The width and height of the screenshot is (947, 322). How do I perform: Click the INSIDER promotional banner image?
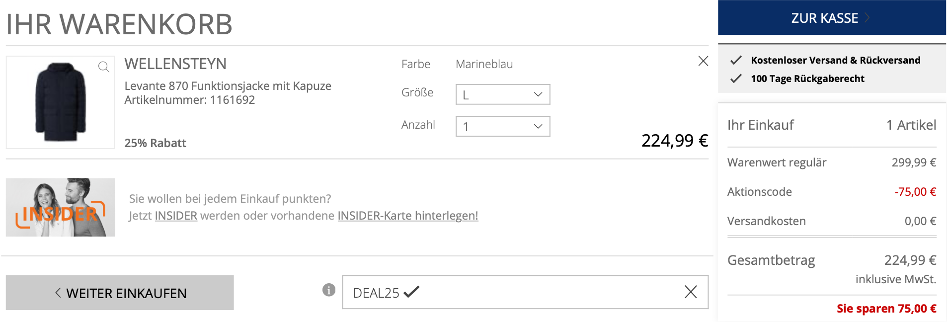coord(60,207)
